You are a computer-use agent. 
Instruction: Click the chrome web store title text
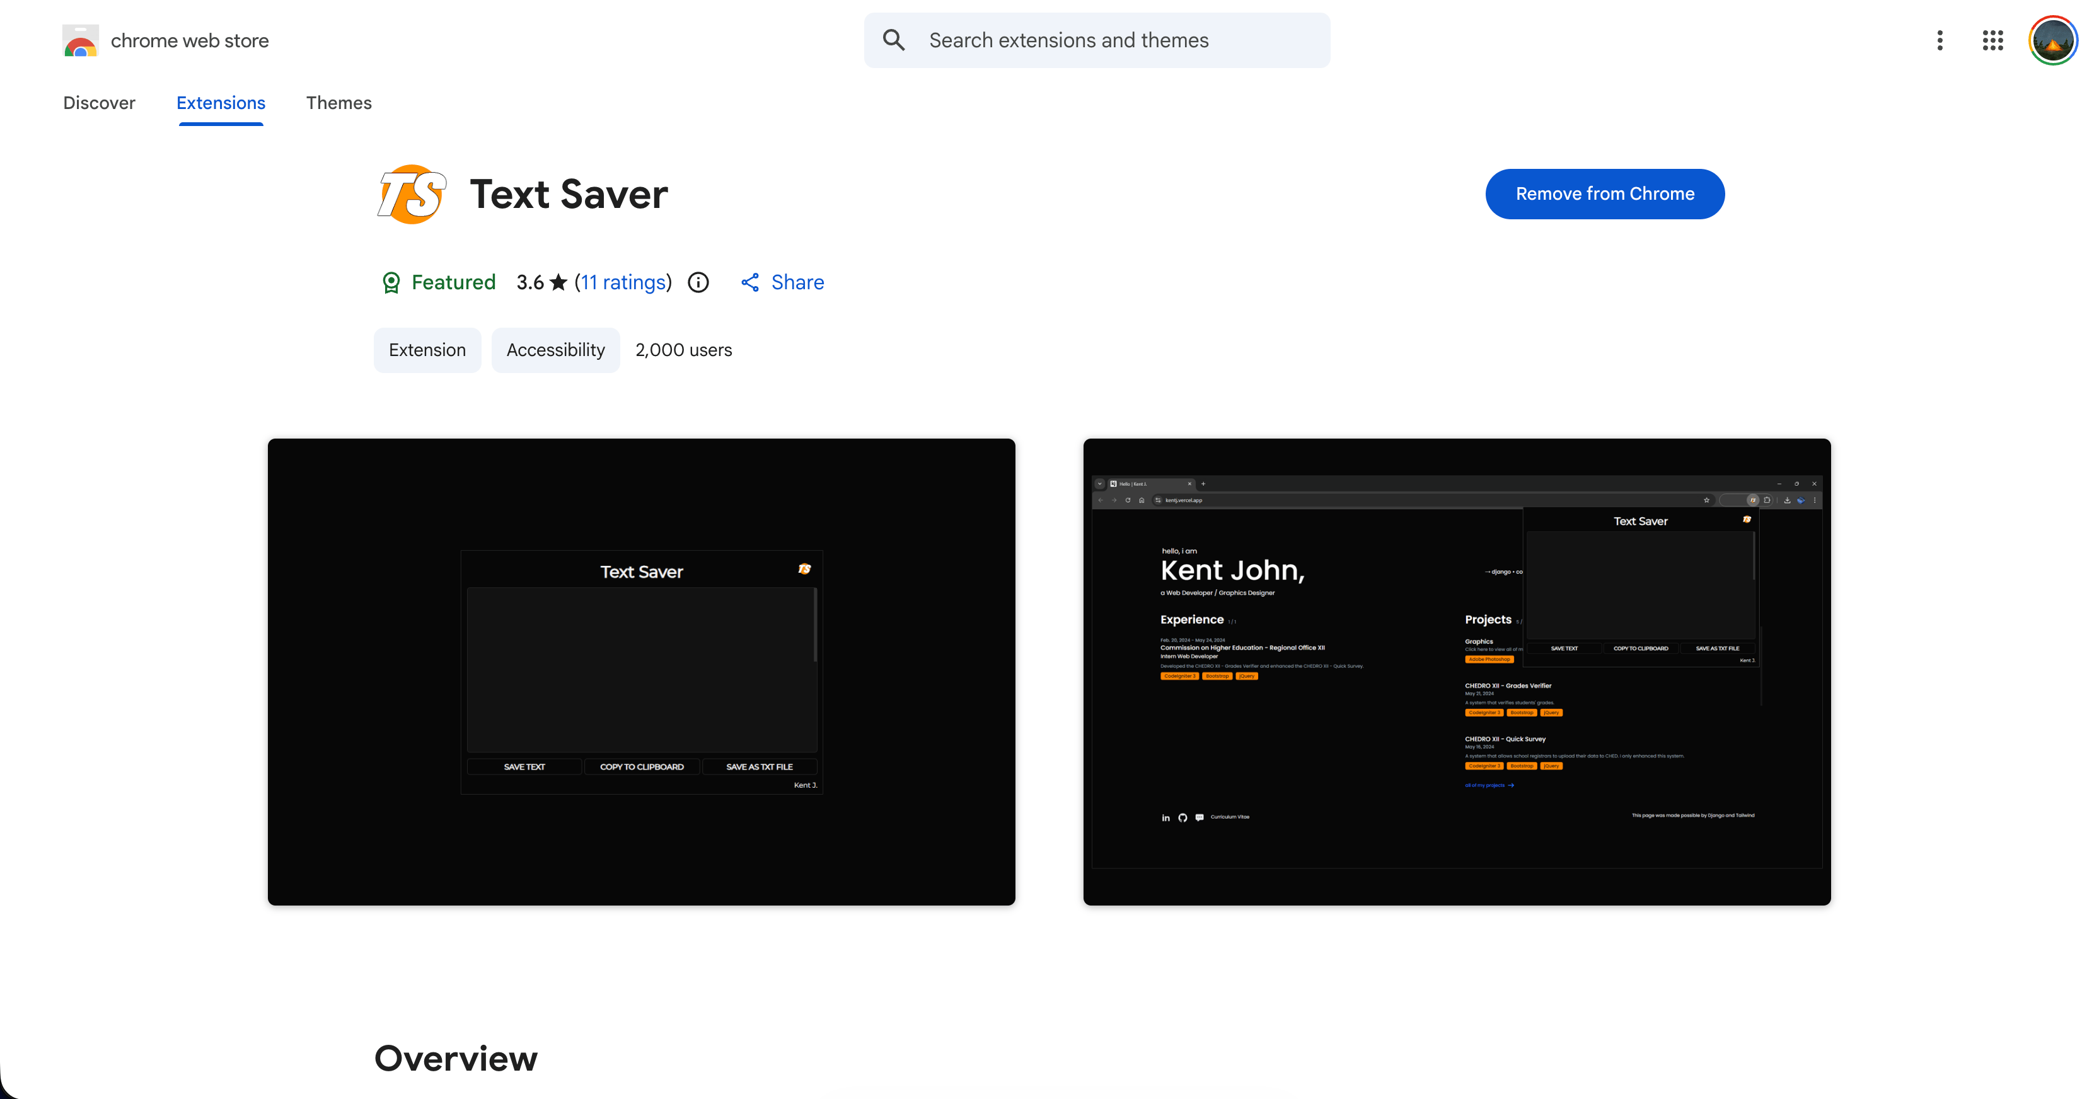(x=190, y=41)
